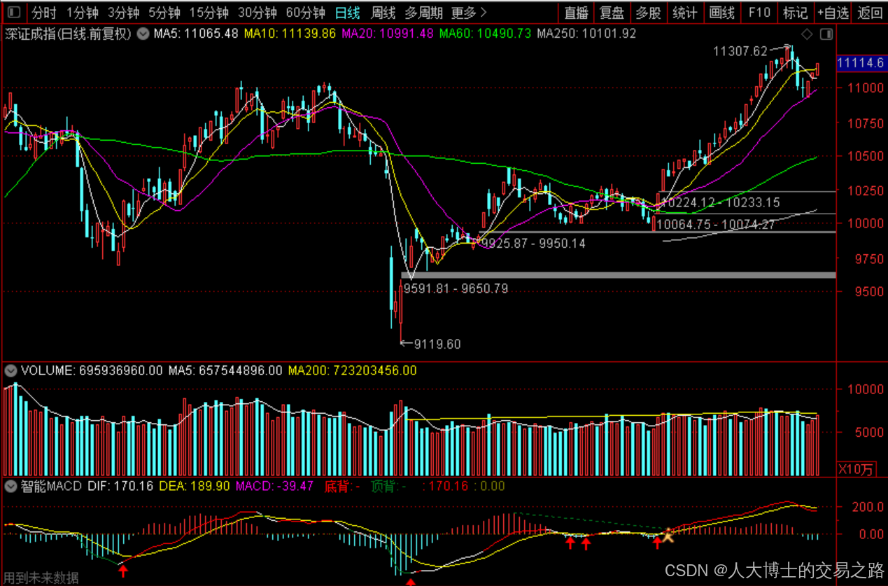Select the 30分钟 period tab

258,12
